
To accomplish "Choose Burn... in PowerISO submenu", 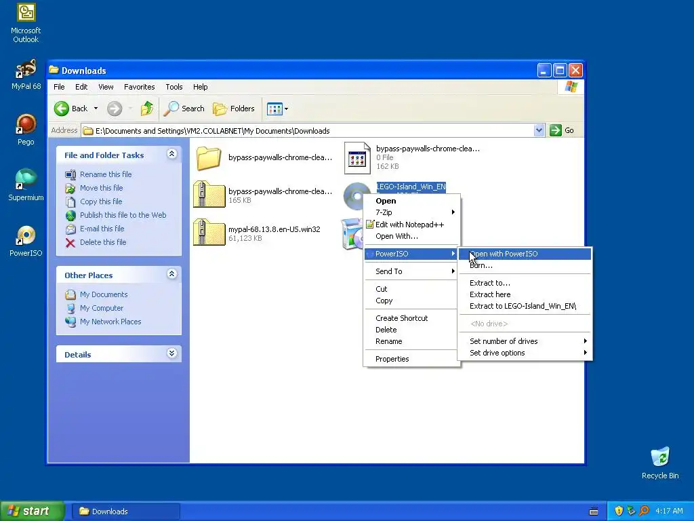I will click(x=525, y=265).
